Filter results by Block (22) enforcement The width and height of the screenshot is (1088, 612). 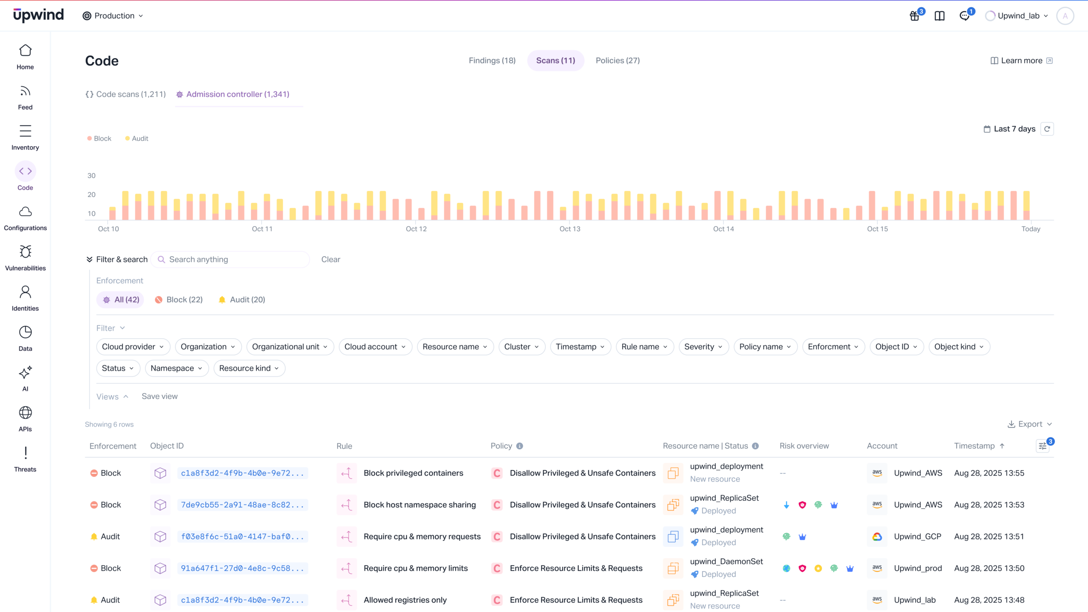[178, 299]
